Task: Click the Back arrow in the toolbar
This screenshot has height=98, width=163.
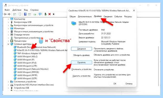Action: coord(5,14)
